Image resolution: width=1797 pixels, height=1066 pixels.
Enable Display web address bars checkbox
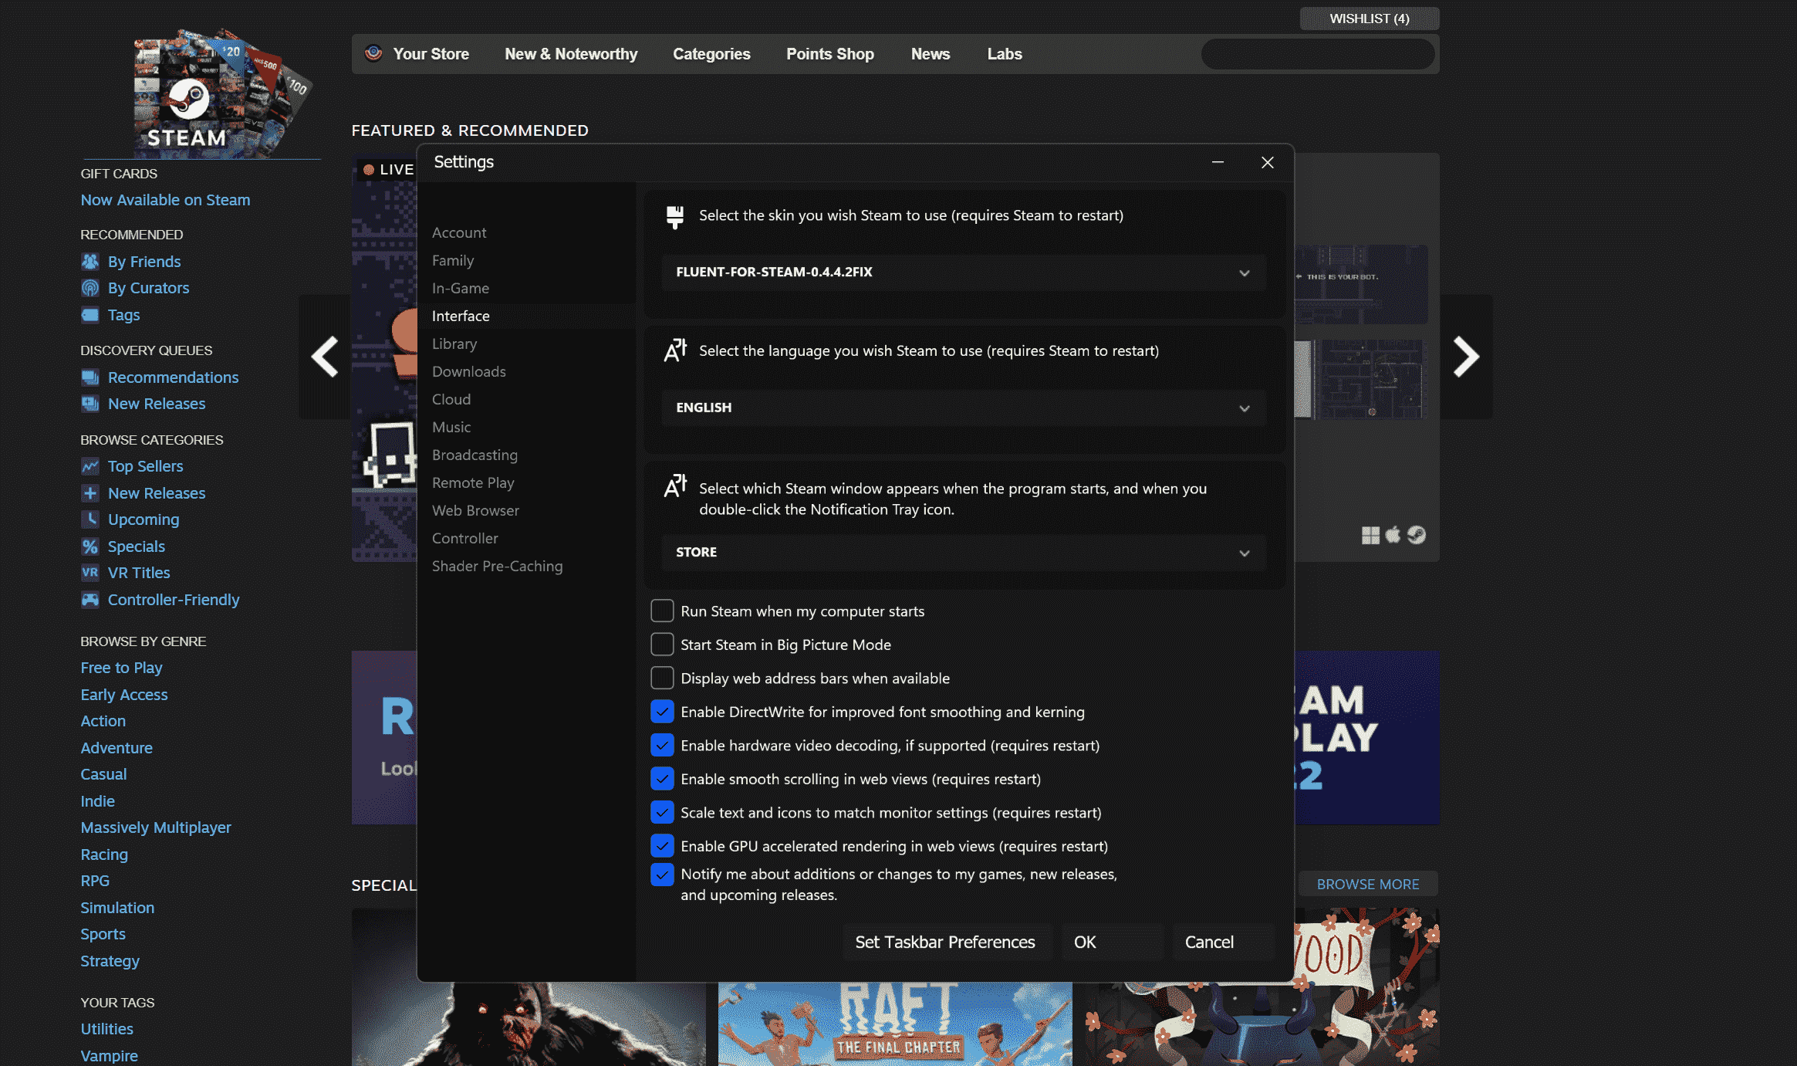pyautogui.click(x=662, y=678)
